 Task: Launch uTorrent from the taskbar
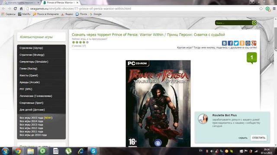(x=68, y=151)
